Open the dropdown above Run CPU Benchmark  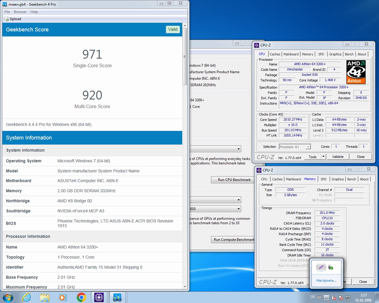[215, 149]
